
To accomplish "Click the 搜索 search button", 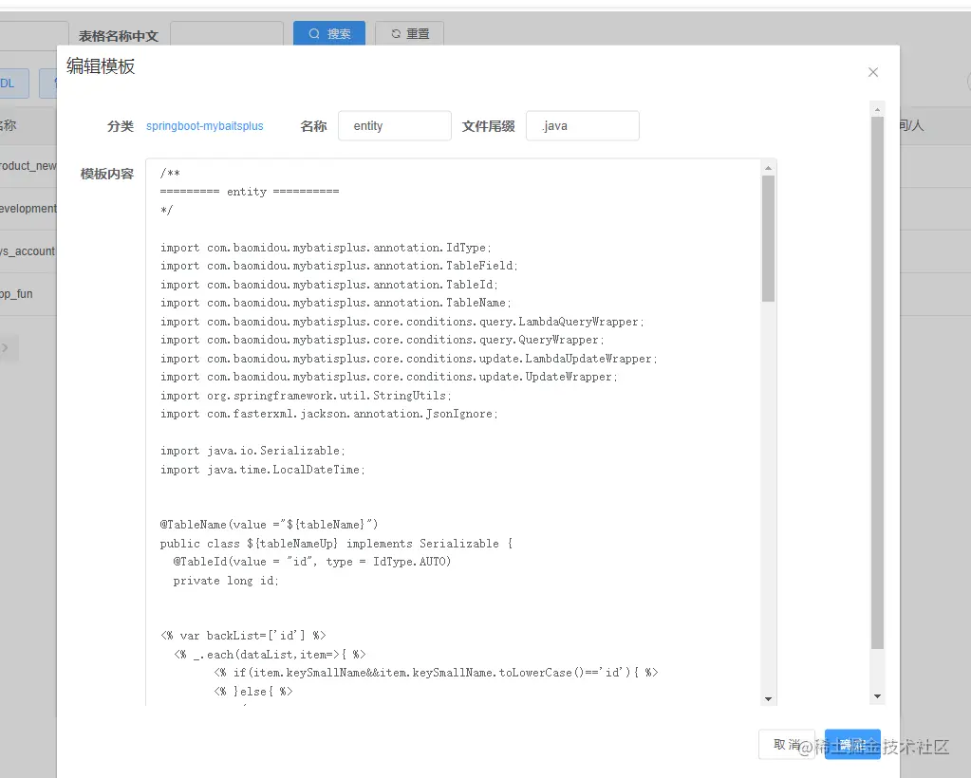I will click(x=329, y=33).
